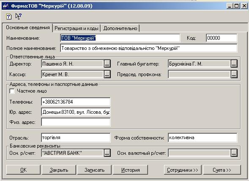Click into the Телефоны field
Image resolution: width=249 pixels, height=181 pixels.
click(76, 101)
